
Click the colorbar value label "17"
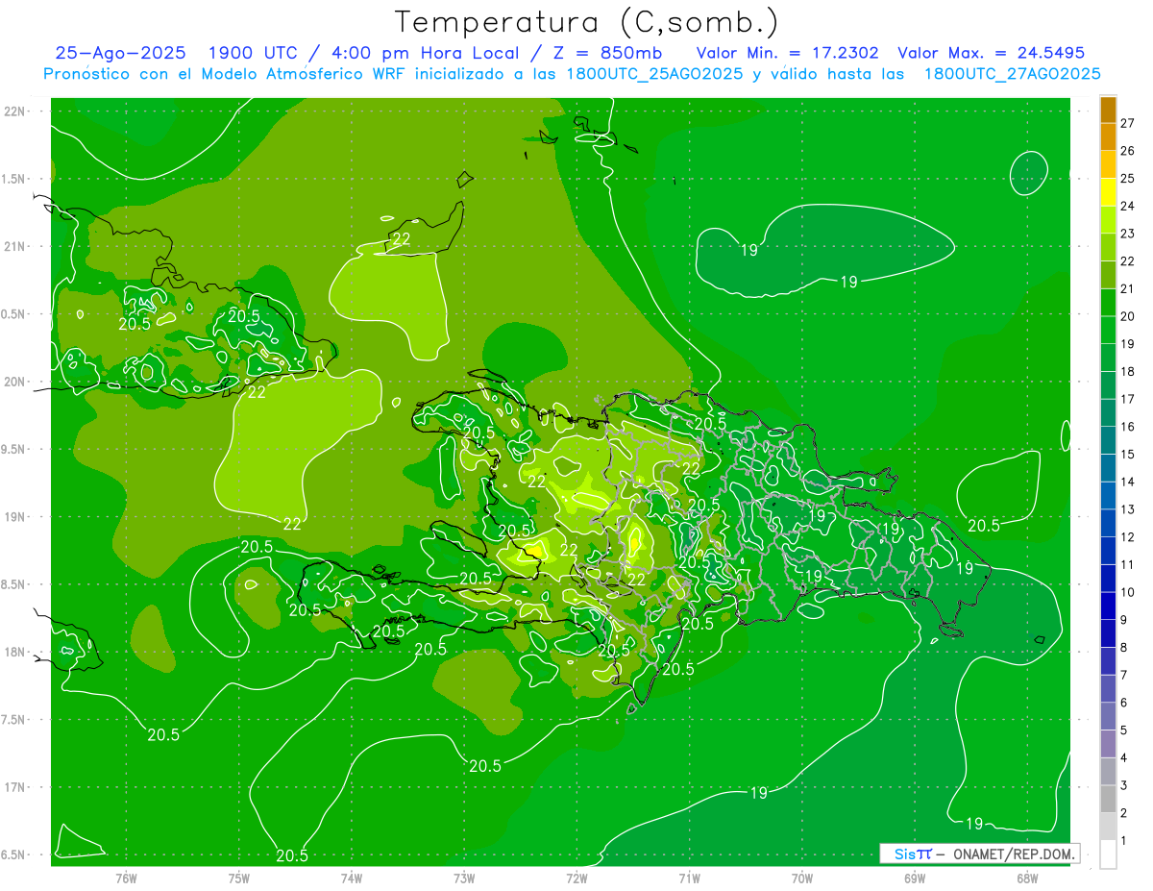[x=1128, y=399]
